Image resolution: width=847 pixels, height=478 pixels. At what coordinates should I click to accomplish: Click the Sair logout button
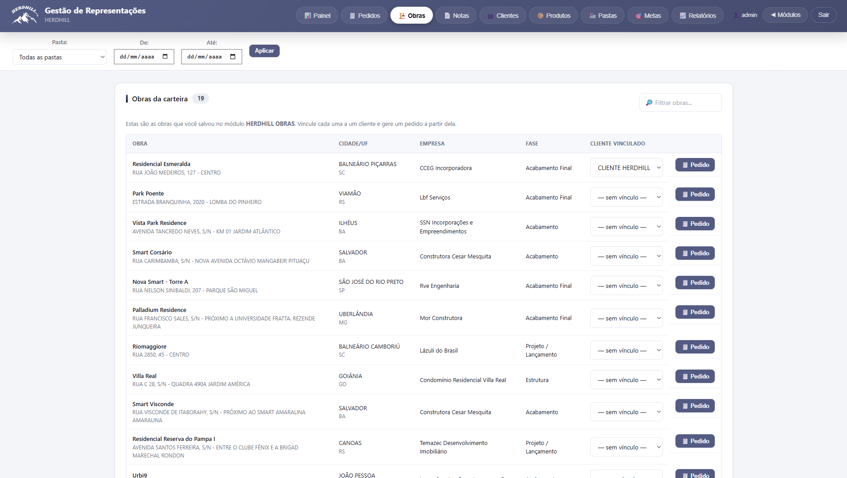pyautogui.click(x=824, y=15)
